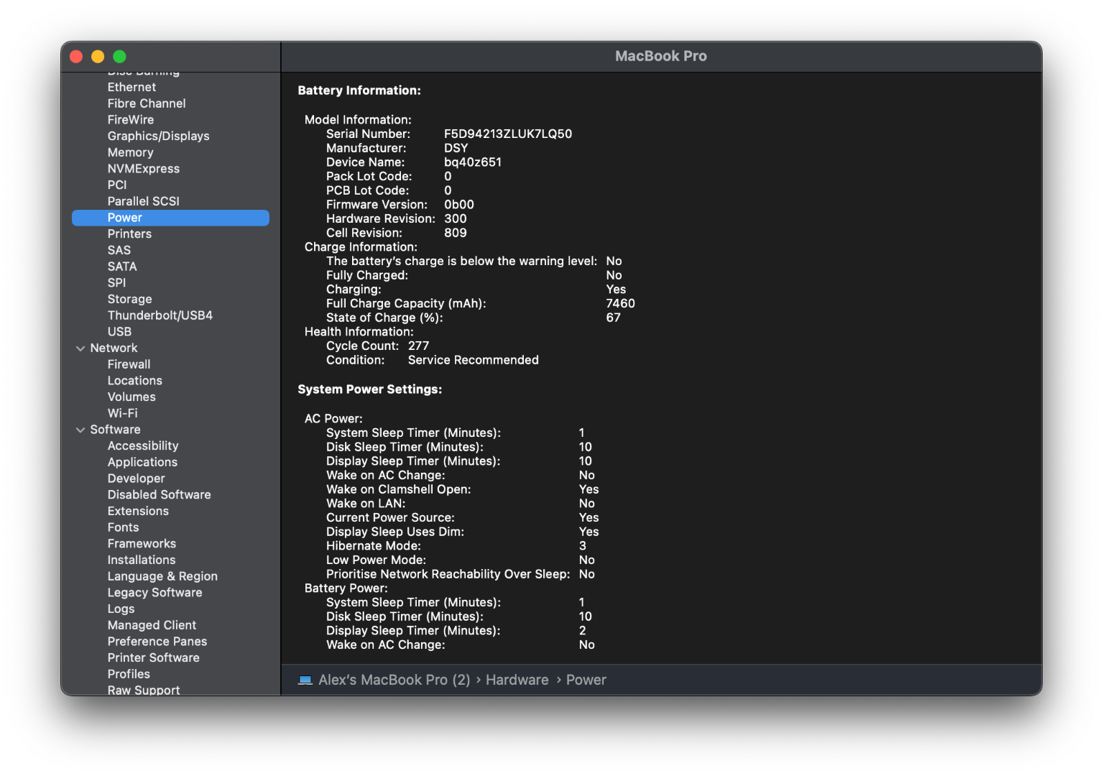Click Cell Revision value 809
The width and height of the screenshot is (1103, 776).
click(x=455, y=233)
